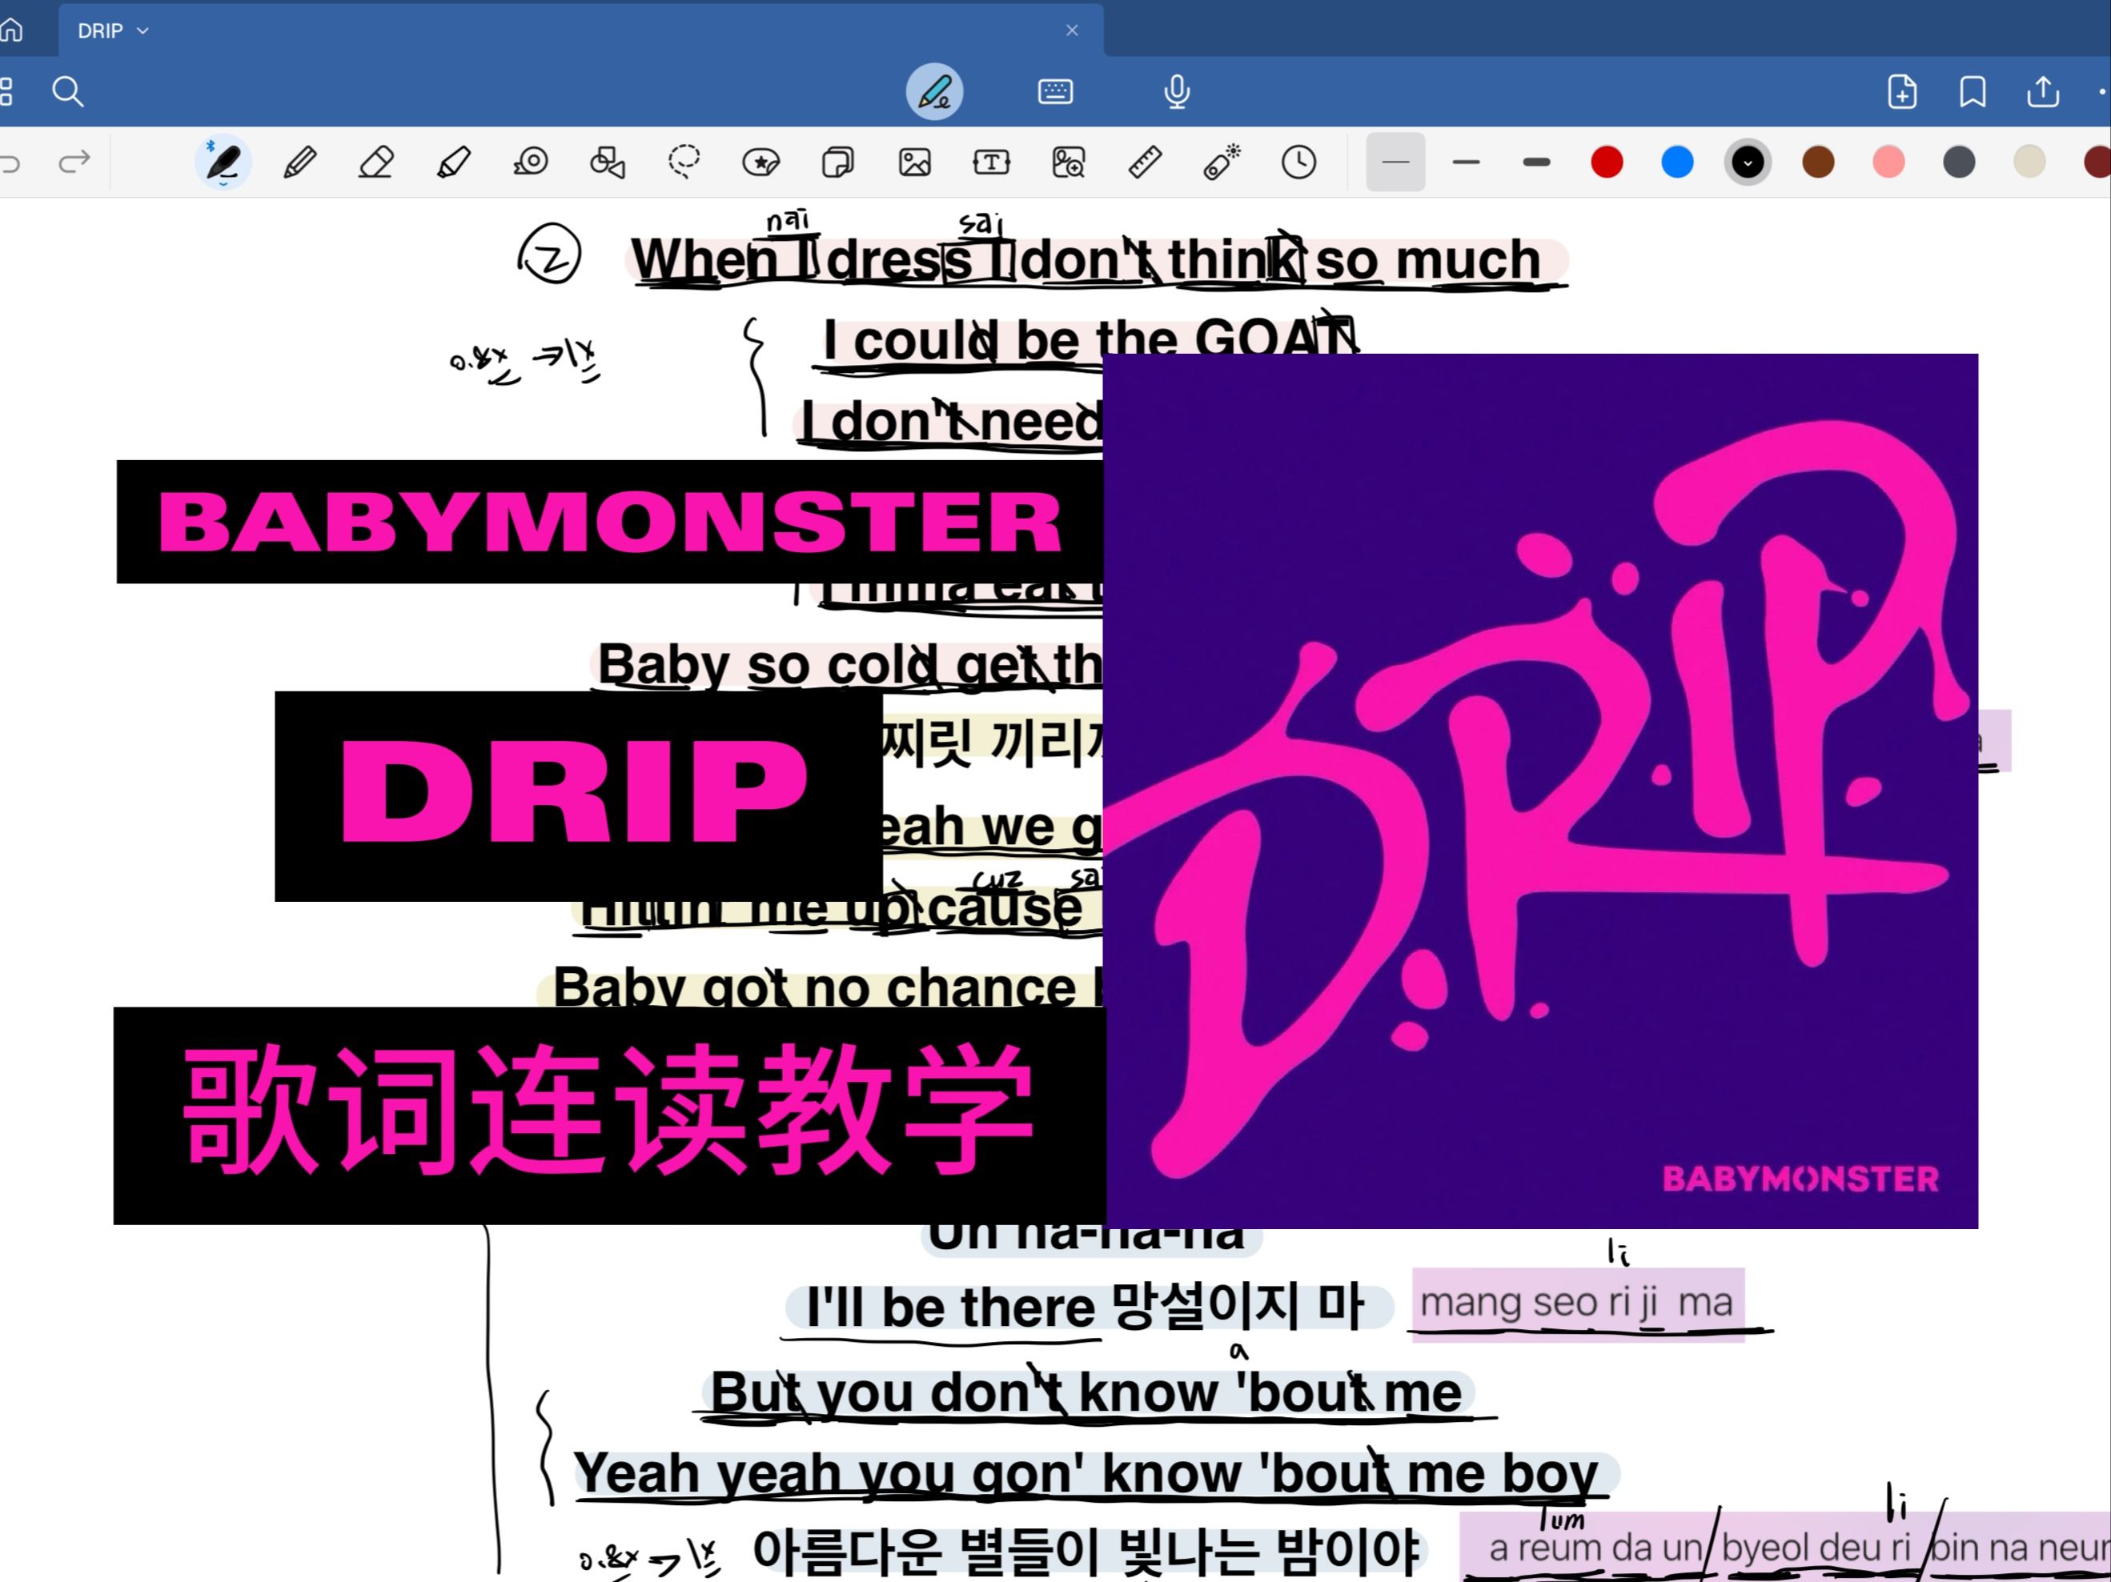Choose the medium stroke width

(1466, 162)
